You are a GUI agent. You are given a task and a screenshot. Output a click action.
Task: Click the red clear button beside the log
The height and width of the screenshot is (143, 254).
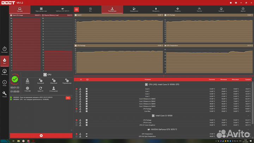click(x=68, y=98)
